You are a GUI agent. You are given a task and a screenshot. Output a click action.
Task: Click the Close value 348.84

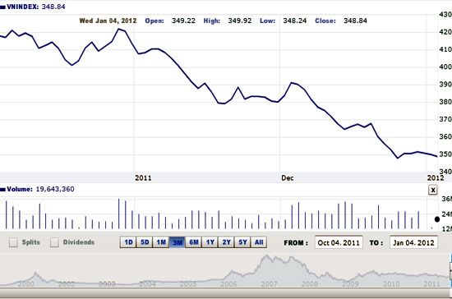click(x=355, y=21)
